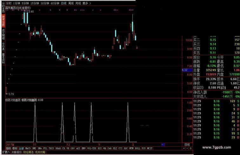Click the 换手 20.33% value
Viewport: 240px width, 155px height.
[x=211, y=79]
